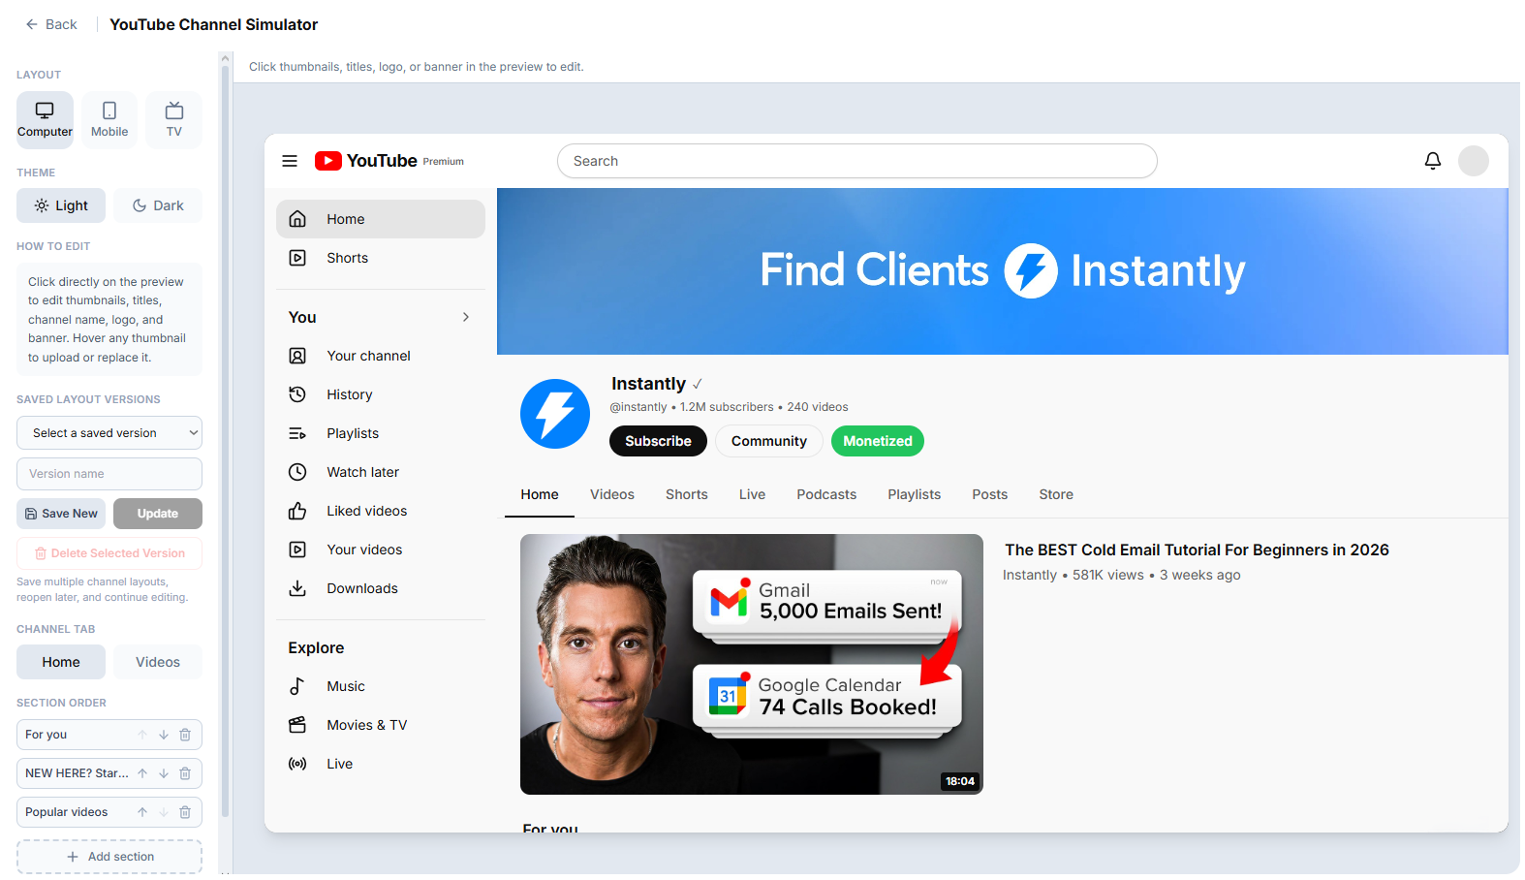Click Add section button
This screenshot has width=1525, height=880.
109,857
